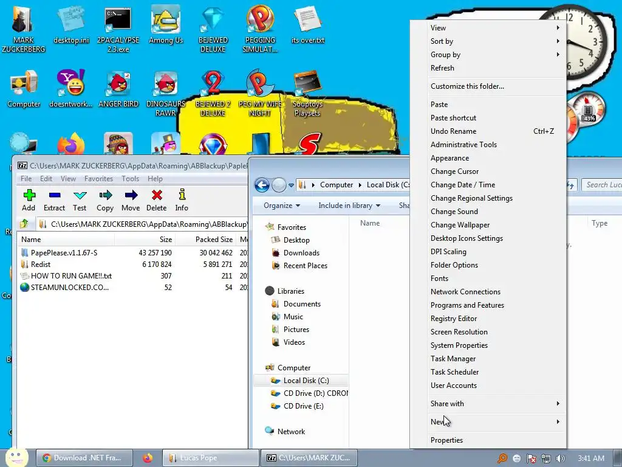Viewport: 622px width, 467px height.
Task: Click the Explorer back arrow button
Action: (x=262, y=185)
